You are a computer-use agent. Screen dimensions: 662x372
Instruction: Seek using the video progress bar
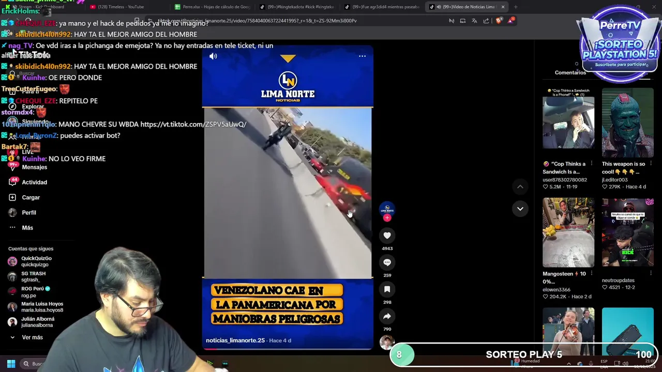(287, 349)
